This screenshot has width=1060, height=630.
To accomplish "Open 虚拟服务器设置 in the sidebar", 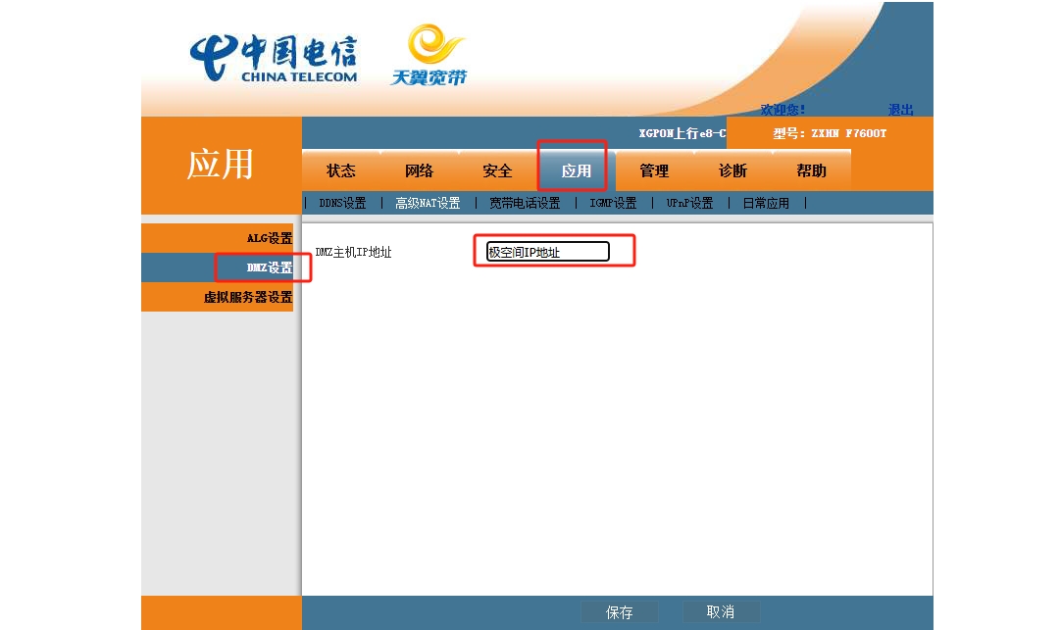I will click(x=248, y=297).
